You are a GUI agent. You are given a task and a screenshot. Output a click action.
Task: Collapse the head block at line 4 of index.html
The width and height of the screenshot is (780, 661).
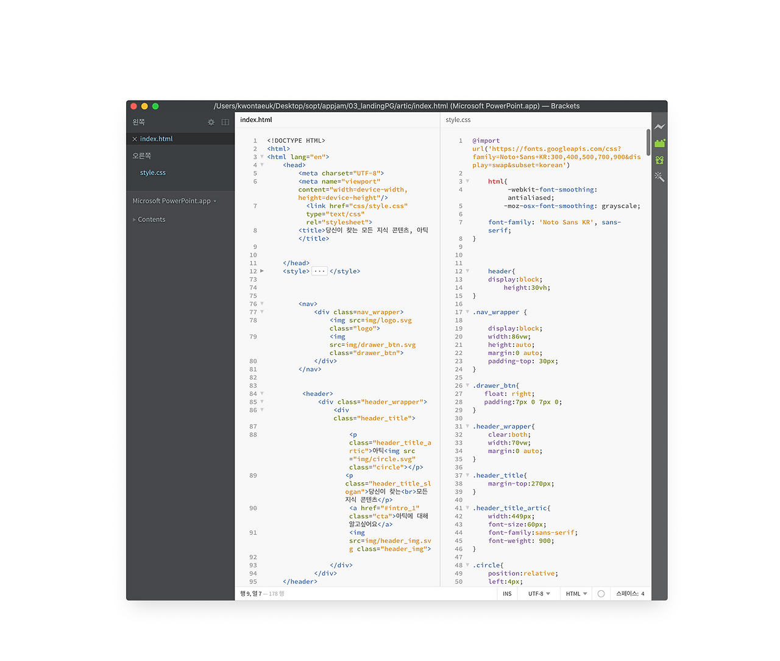(262, 165)
